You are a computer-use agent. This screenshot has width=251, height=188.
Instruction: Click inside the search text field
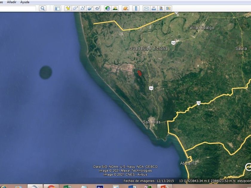tap(18, 8)
